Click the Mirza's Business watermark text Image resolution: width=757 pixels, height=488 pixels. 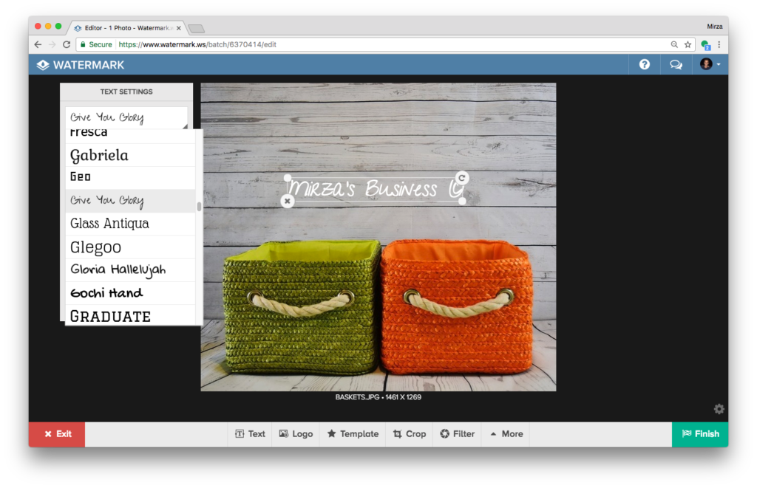pyautogui.click(x=373, y=188)
